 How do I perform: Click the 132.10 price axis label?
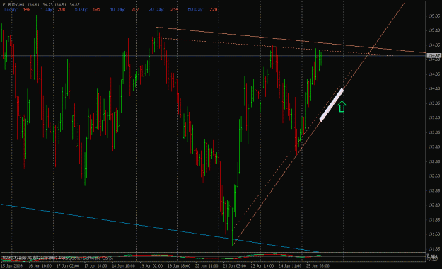pos(434,205)
